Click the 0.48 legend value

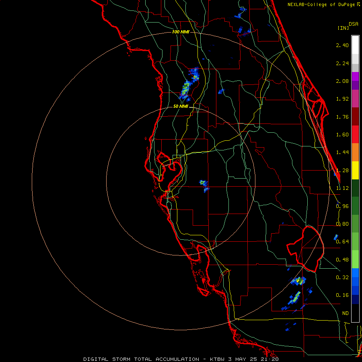coord(342,260)
